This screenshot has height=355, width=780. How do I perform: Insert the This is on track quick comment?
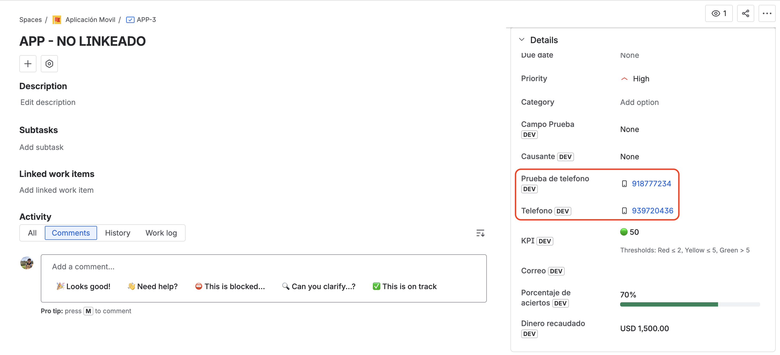[404, 286]
